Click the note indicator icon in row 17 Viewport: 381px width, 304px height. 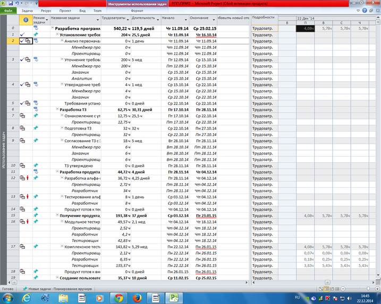pos(22,247)
